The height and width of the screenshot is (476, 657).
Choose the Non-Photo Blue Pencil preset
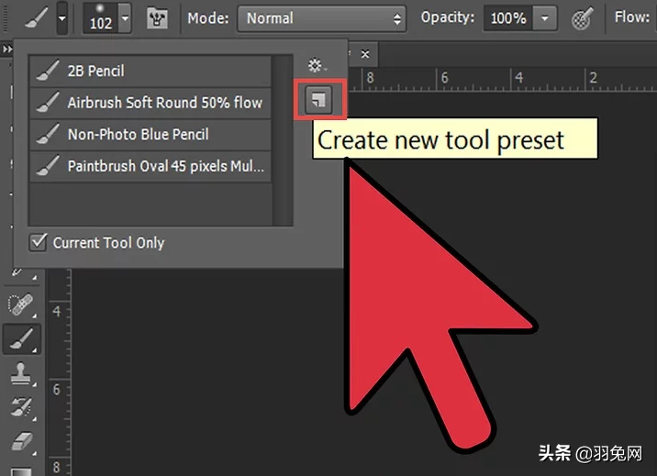[x=150, y=135]
